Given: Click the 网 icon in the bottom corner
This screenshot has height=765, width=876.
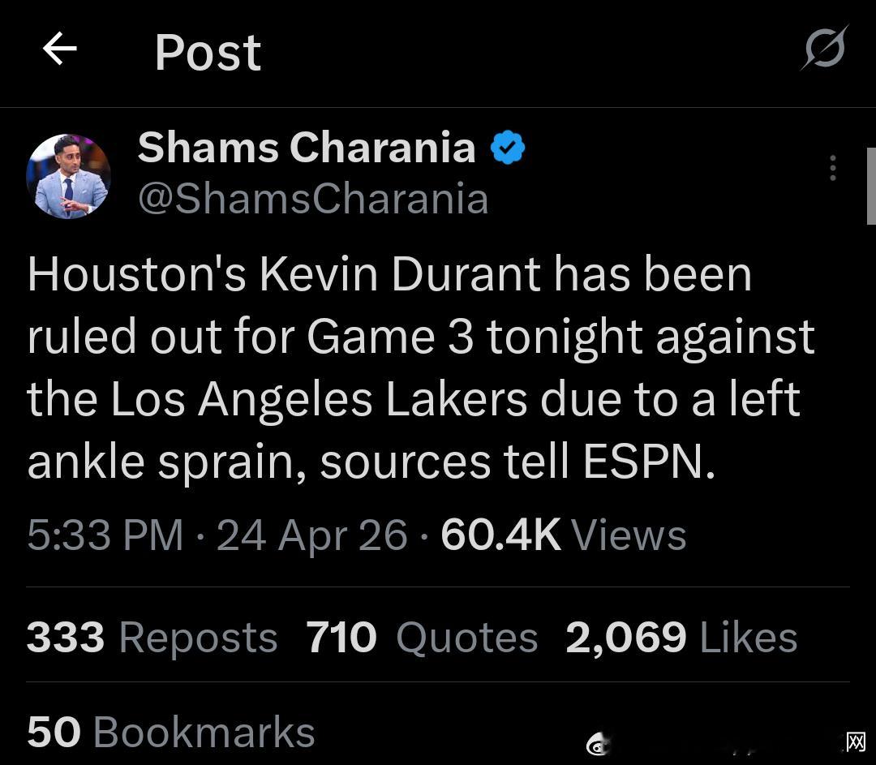Looking at the screenshot, I should pyautogui.click(x=855, y=741).
